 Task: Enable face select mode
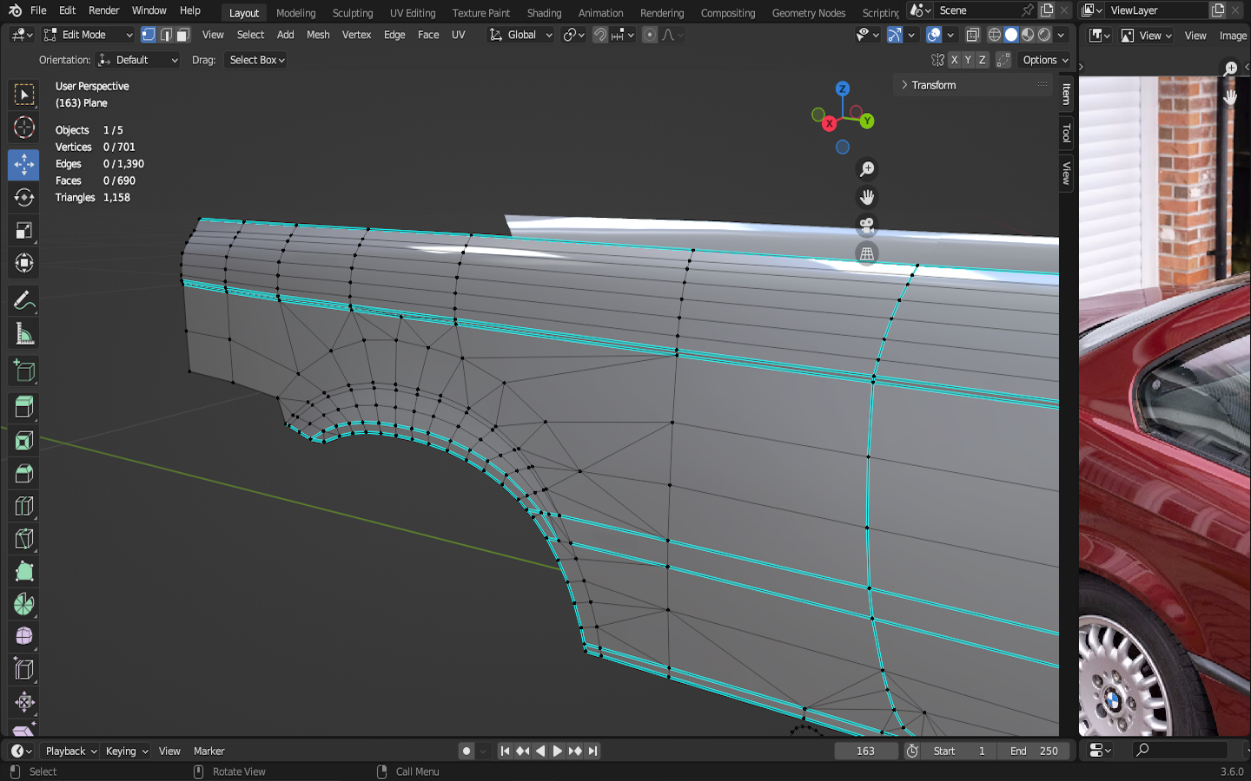click(183, 35)
